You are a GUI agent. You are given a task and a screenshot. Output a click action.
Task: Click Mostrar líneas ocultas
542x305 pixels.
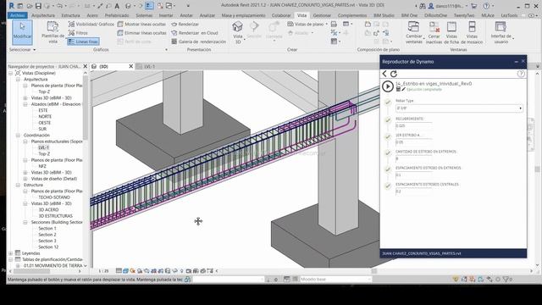141,25
